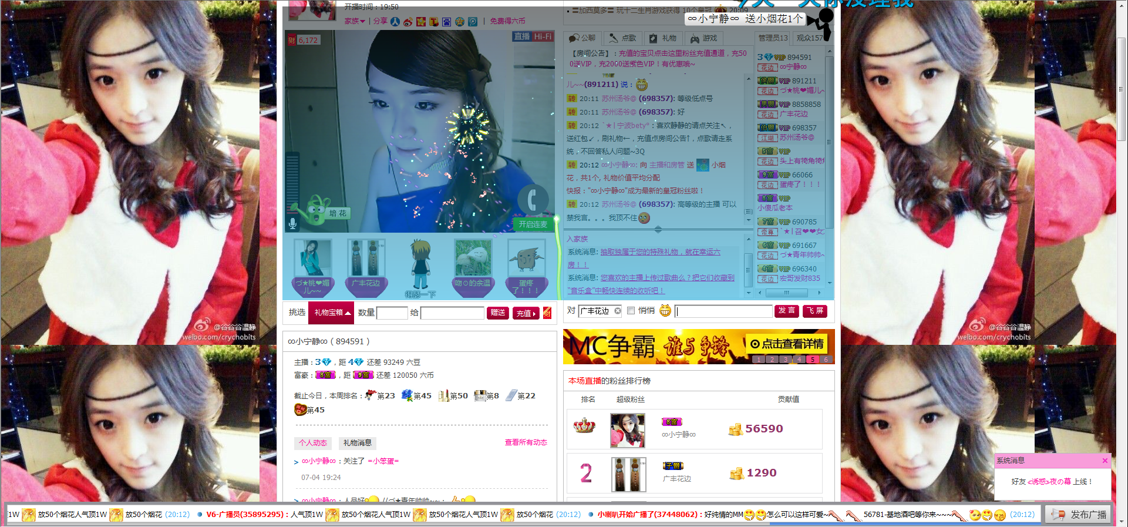Share to Sina Weibo
Image resolution: width=1128 pixels, height=527 pixels.
point(408,22)
